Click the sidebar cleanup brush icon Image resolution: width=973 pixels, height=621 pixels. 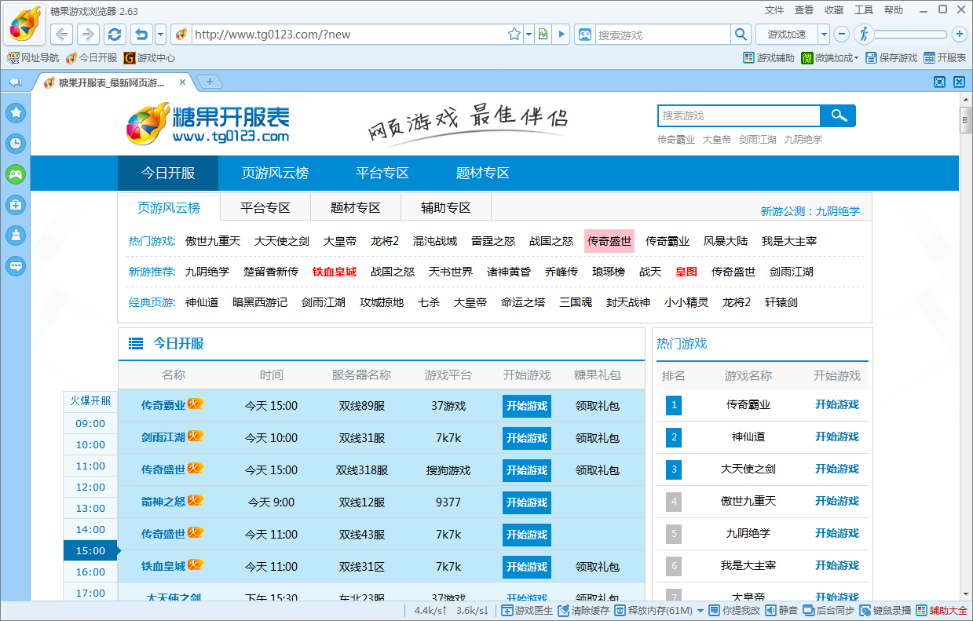16,236
